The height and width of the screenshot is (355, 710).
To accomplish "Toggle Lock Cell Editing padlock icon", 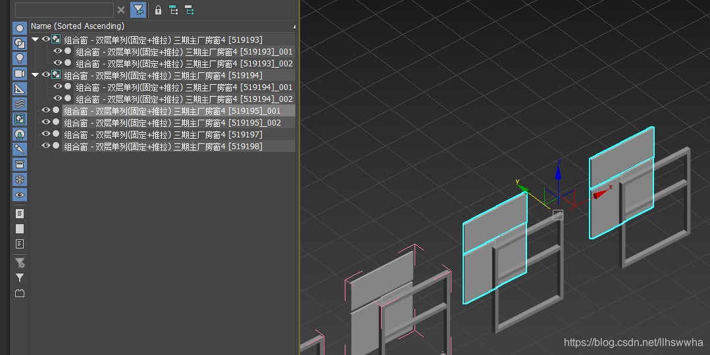I will click(158, 10).
